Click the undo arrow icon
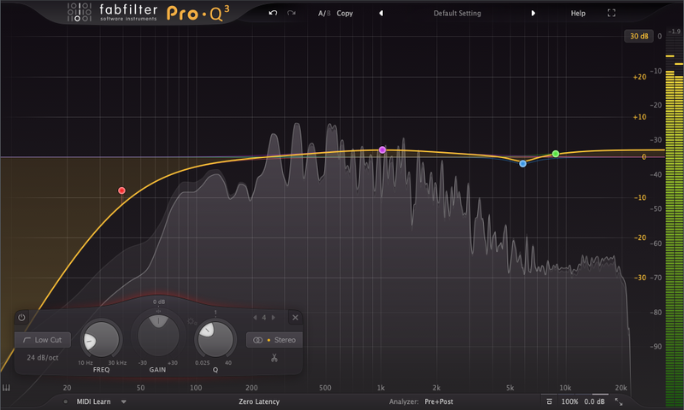 [273, 13]
